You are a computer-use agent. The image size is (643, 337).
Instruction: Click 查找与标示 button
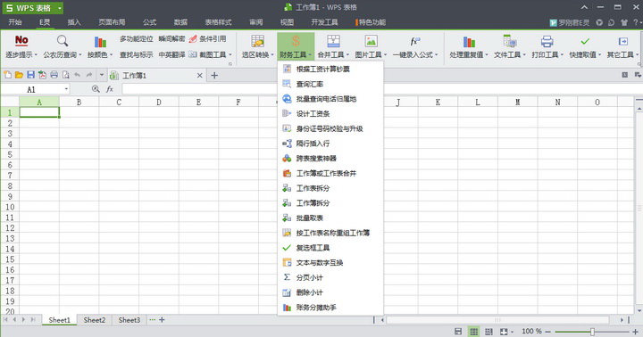coord(136,54)
